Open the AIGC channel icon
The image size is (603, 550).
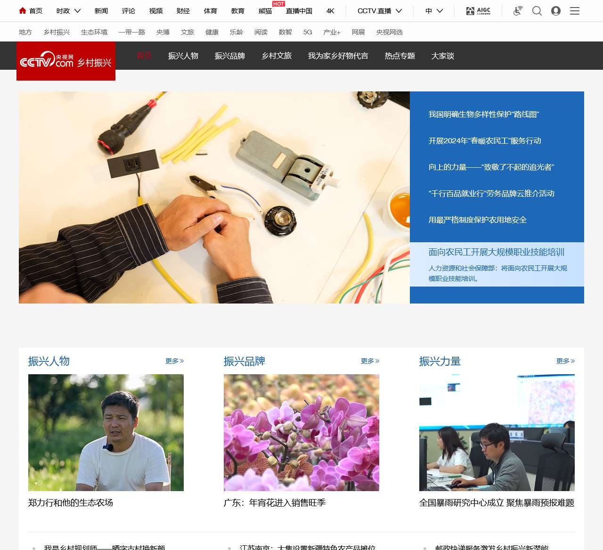pyautogui.click(x=478, y=11)
